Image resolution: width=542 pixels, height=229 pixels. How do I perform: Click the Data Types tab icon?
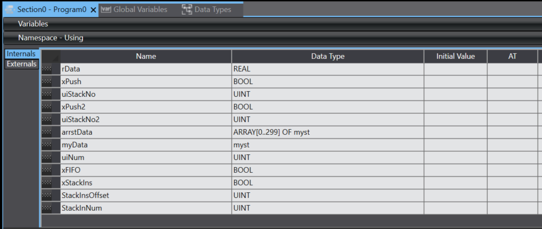pos(187,9)
